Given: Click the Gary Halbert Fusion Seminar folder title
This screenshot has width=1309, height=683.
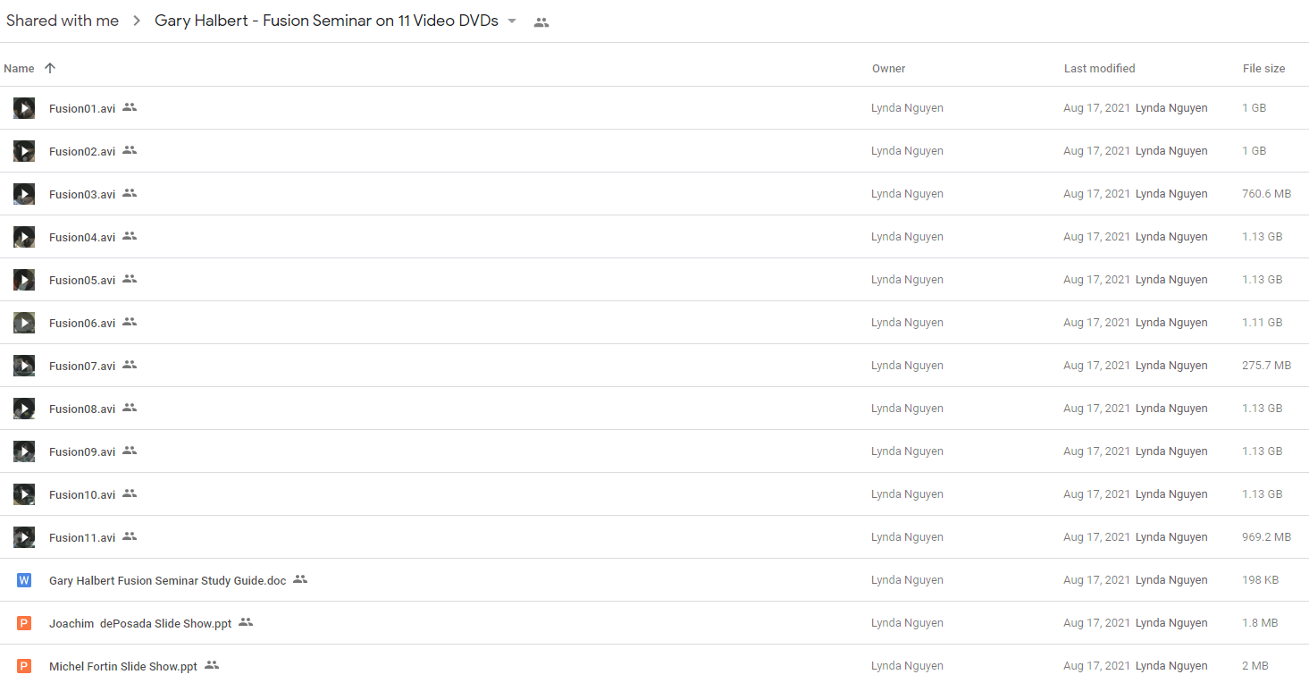Looking at the screenshot, I should pos(326,21).
